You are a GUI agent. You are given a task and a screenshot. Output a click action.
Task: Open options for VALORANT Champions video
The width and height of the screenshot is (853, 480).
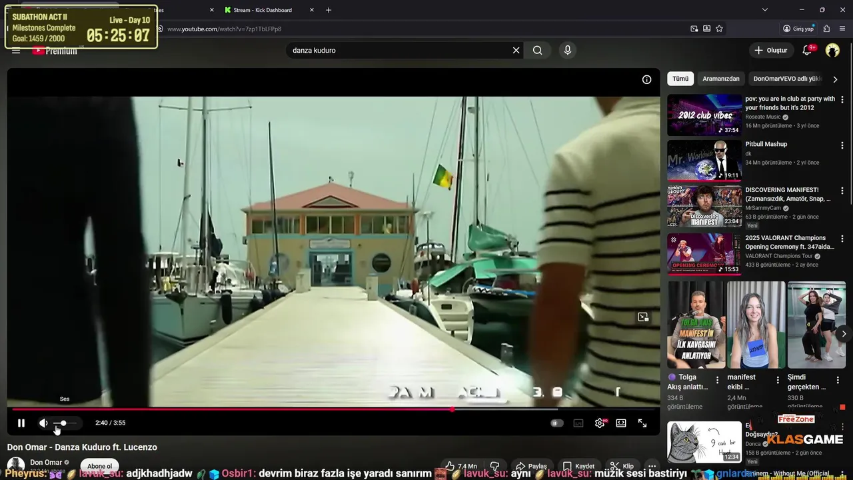click(x=842, y=239)
